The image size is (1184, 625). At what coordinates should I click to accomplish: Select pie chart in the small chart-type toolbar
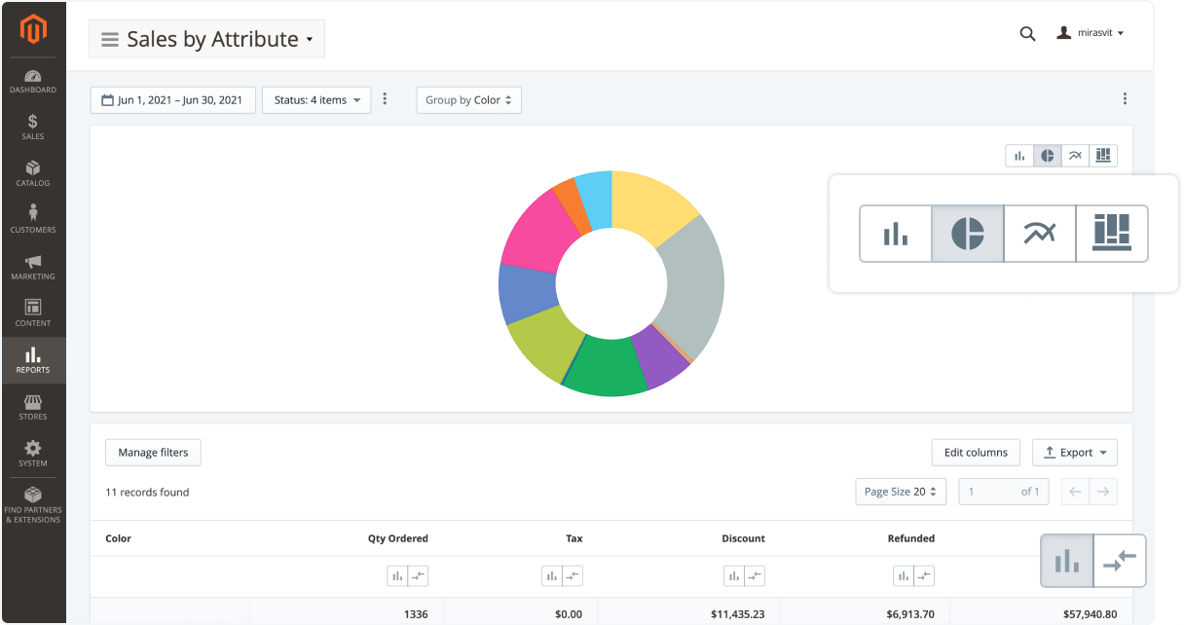[1048, 156]
